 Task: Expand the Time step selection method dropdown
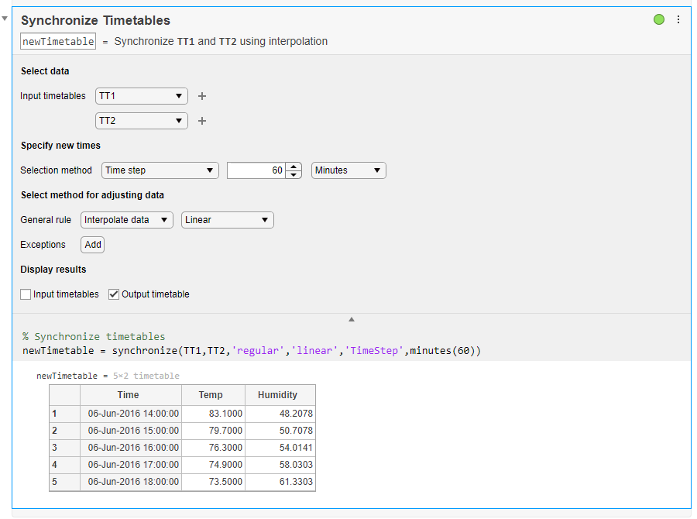pyautogui.click(x=160, y=170)
